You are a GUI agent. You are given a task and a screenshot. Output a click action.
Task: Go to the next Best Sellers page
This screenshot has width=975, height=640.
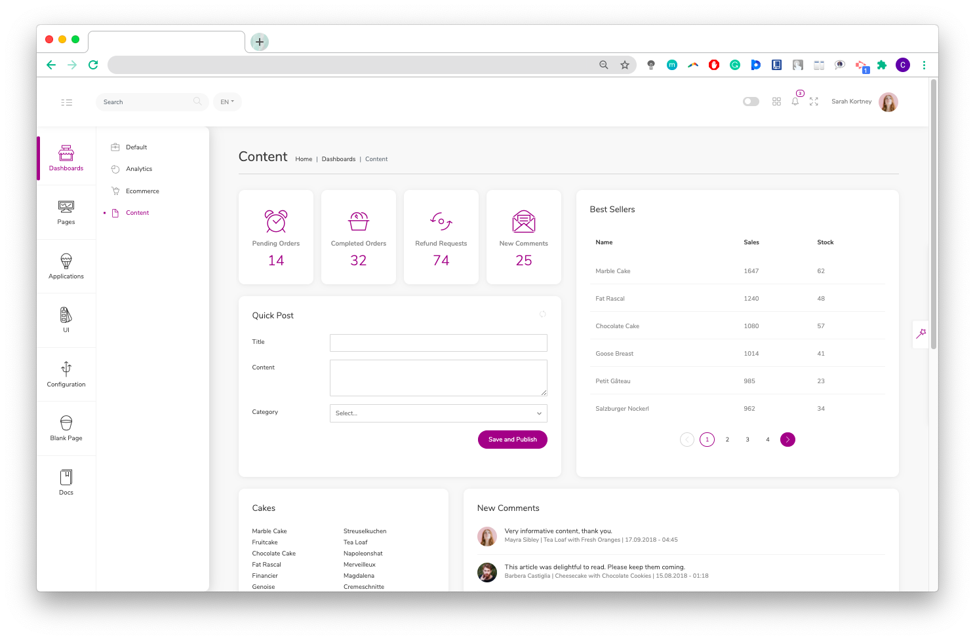788,440
